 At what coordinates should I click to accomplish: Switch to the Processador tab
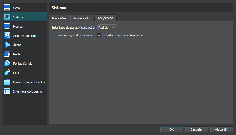[82, 18]
